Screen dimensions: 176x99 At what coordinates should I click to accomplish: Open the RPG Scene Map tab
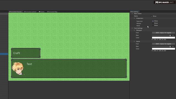52,12
